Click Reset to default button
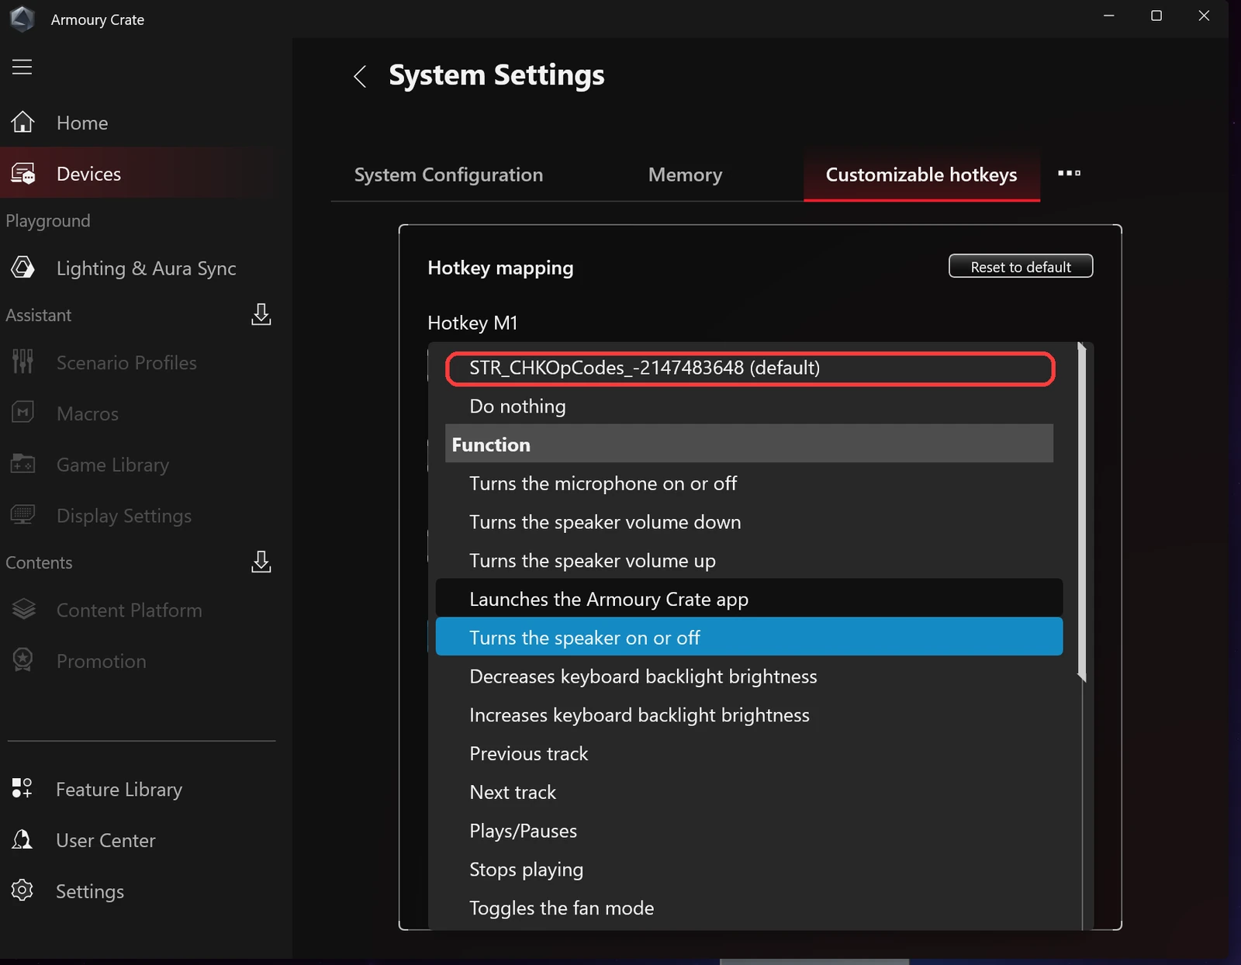1241x965 pixels. 1021,266
